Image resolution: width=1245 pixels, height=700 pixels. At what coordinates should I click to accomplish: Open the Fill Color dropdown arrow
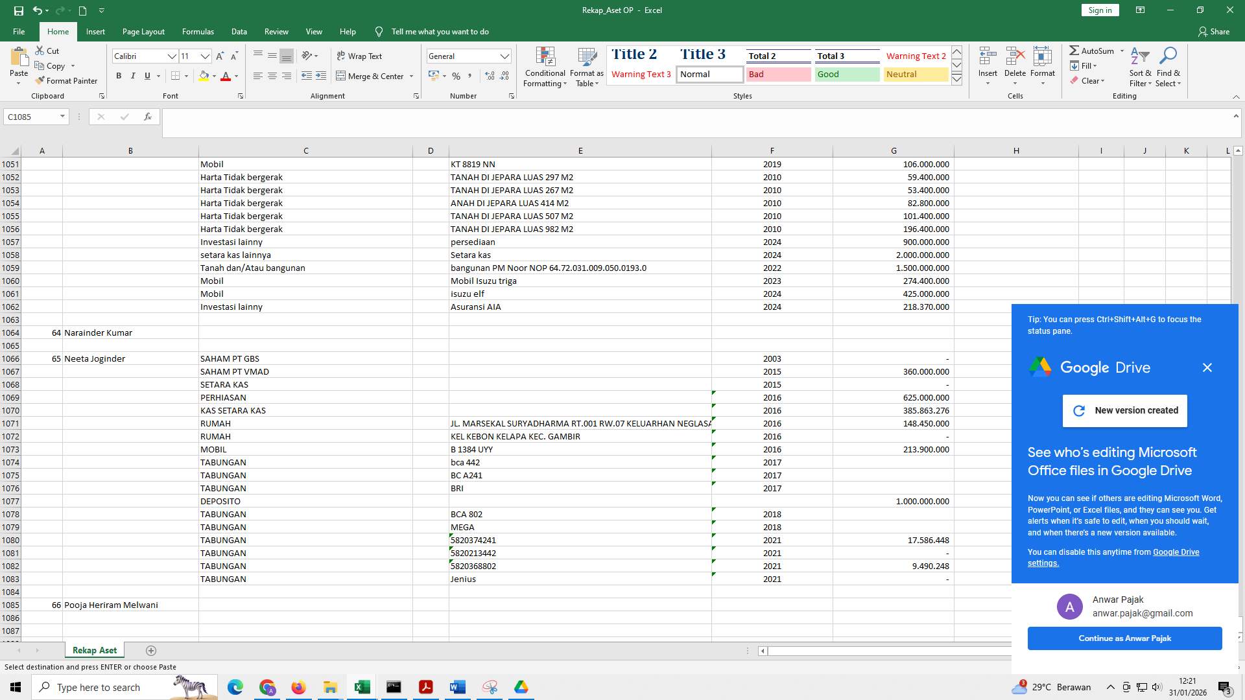214,76
